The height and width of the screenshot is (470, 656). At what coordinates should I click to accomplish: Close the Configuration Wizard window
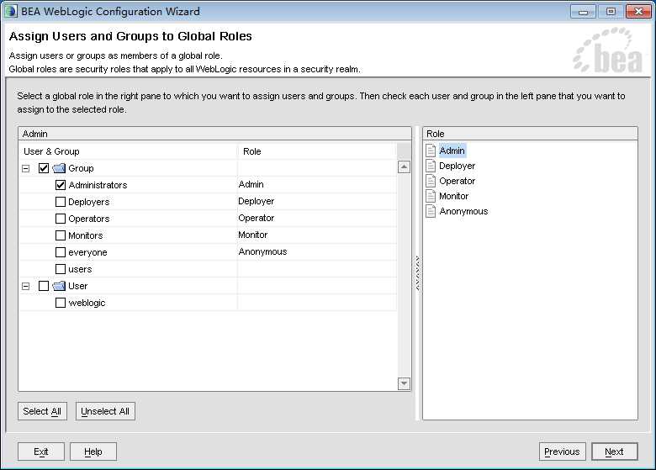point(638,12)
